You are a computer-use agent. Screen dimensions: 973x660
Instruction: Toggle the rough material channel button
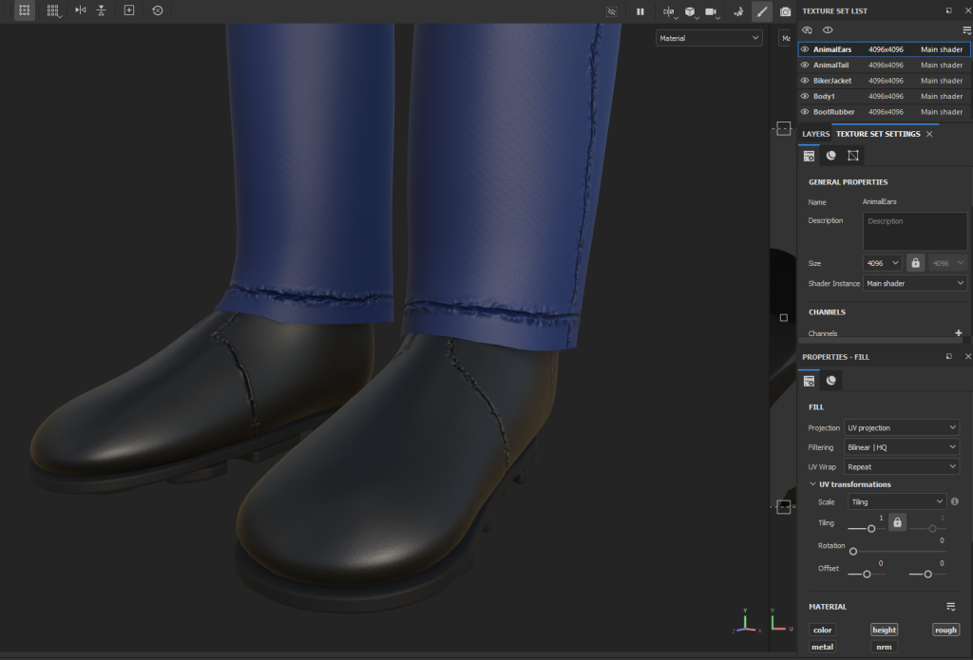(945, 630)
